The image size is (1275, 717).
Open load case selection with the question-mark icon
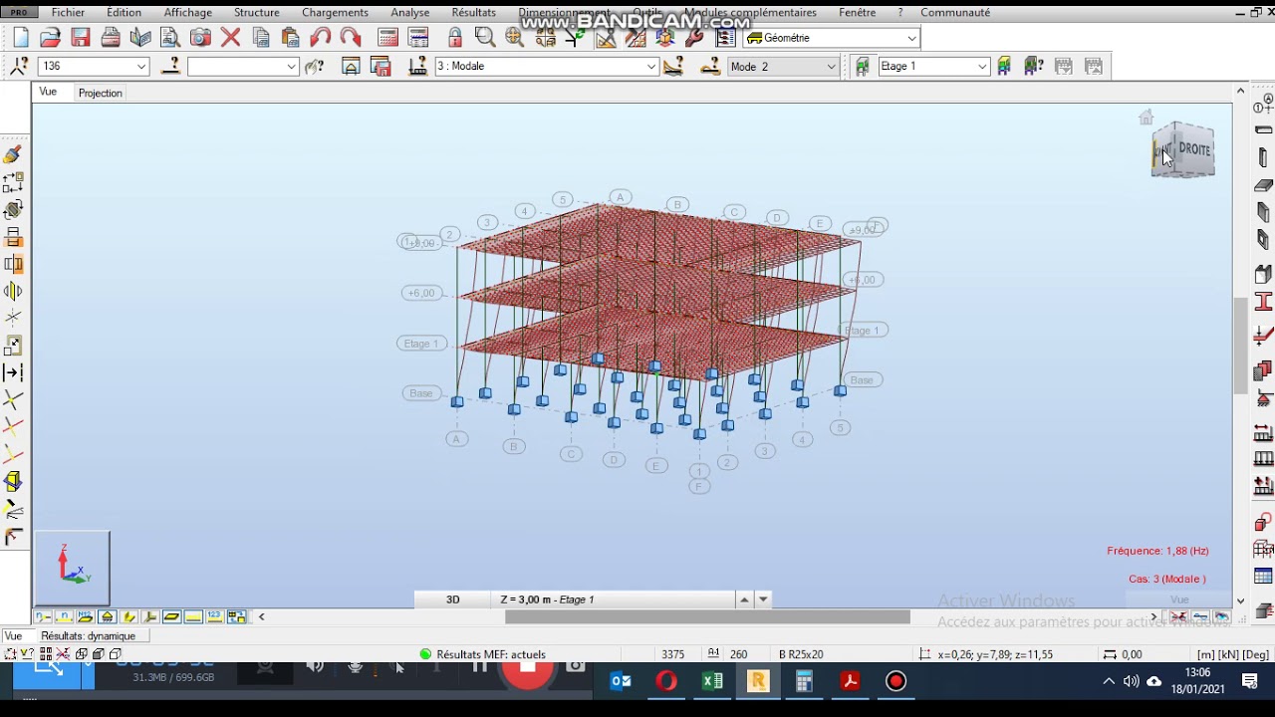(x=418, y=66)
